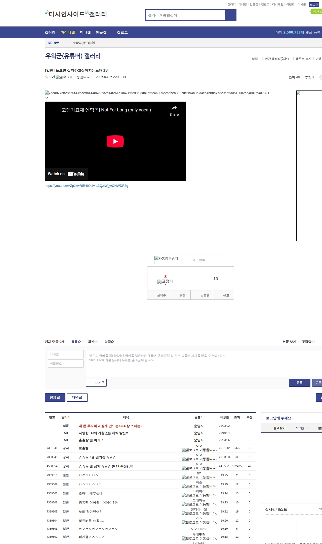Click the 고정닉 recommend icon

tap(165, 281)
